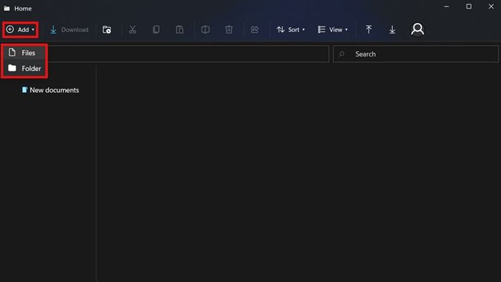Click the Delete trash icon
Image resolution: width=501 pixels, height=282 pixels.
click(x=229, y=29)
